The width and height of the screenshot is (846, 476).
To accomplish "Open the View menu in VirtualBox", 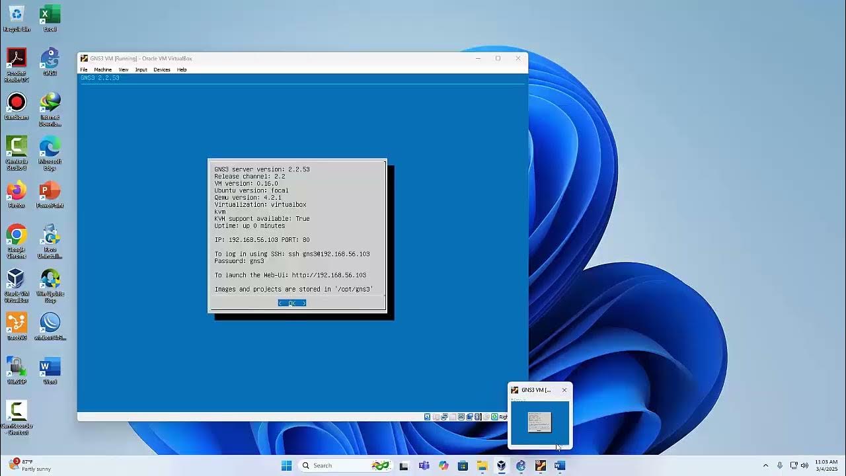I will 124,69.
